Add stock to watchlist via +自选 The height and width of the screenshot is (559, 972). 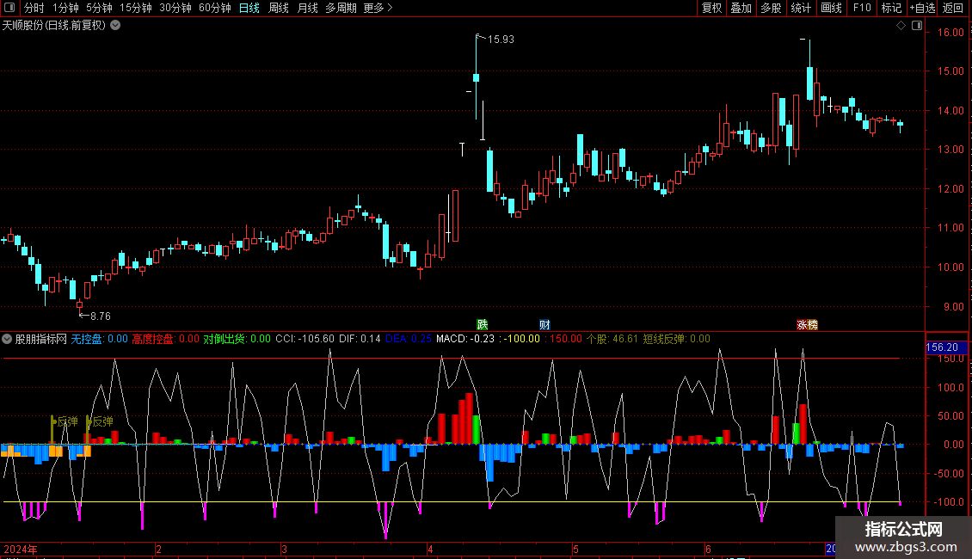(x=920, y=8)
